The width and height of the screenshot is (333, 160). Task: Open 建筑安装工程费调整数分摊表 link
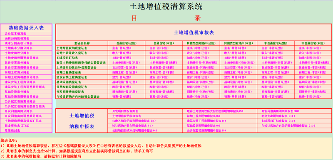tap(25, 87)
